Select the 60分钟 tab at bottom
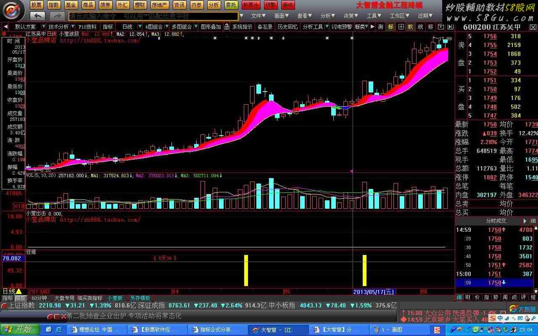 point(39,298)
